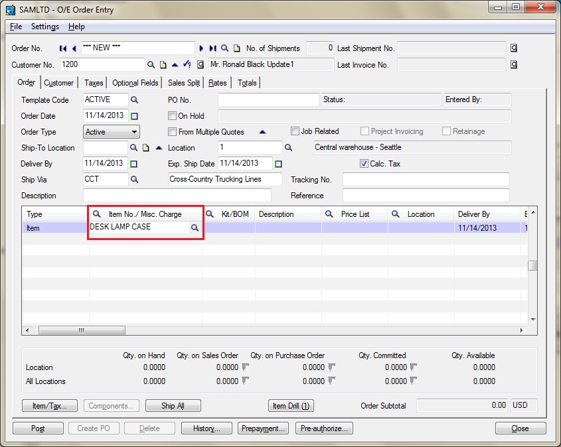Open Template Code finder magnifier
561x447 pixels.
134,99
